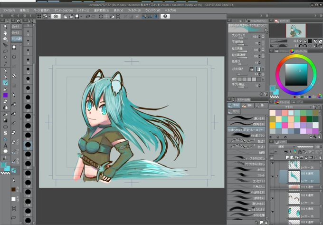323x225 pixels.
Task: Select the Text tool marked A
Action: (5, 146)
